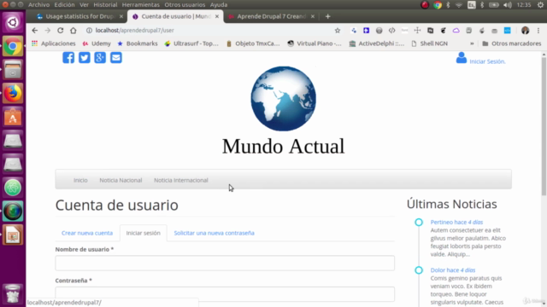Open Atom editor in the launcher
Screen dimensions: 547x307
pyautogui.click(x=13, y=188)
